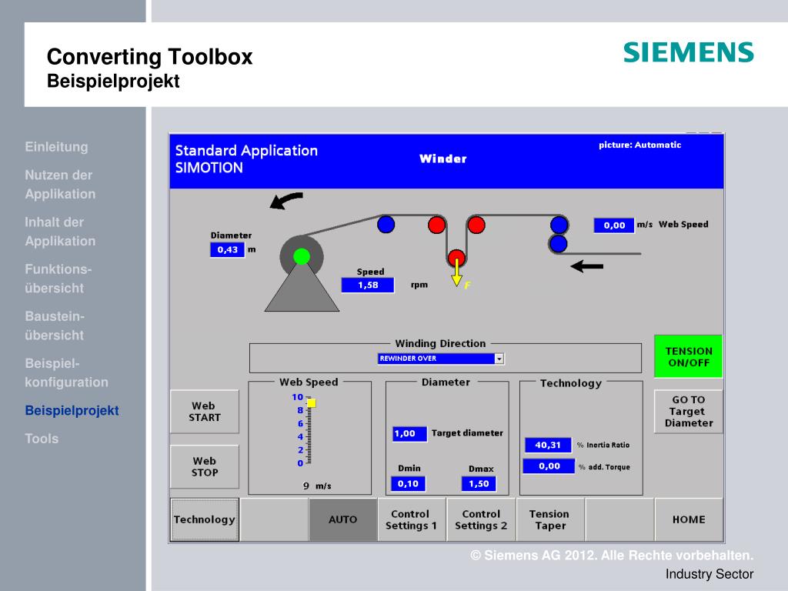Click the yellow force arrow F
788x591 pixels.
coord(457,274)
